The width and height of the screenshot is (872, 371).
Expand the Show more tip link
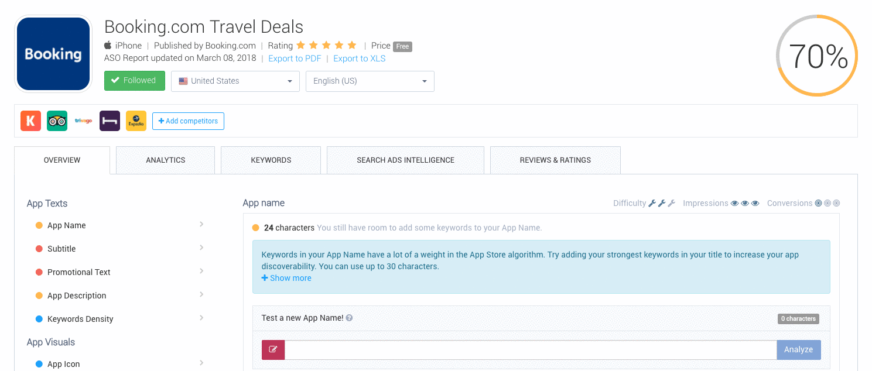(x=286, y=278)
